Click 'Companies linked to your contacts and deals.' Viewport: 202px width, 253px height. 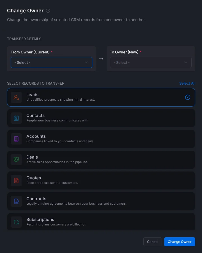point(60,141)
